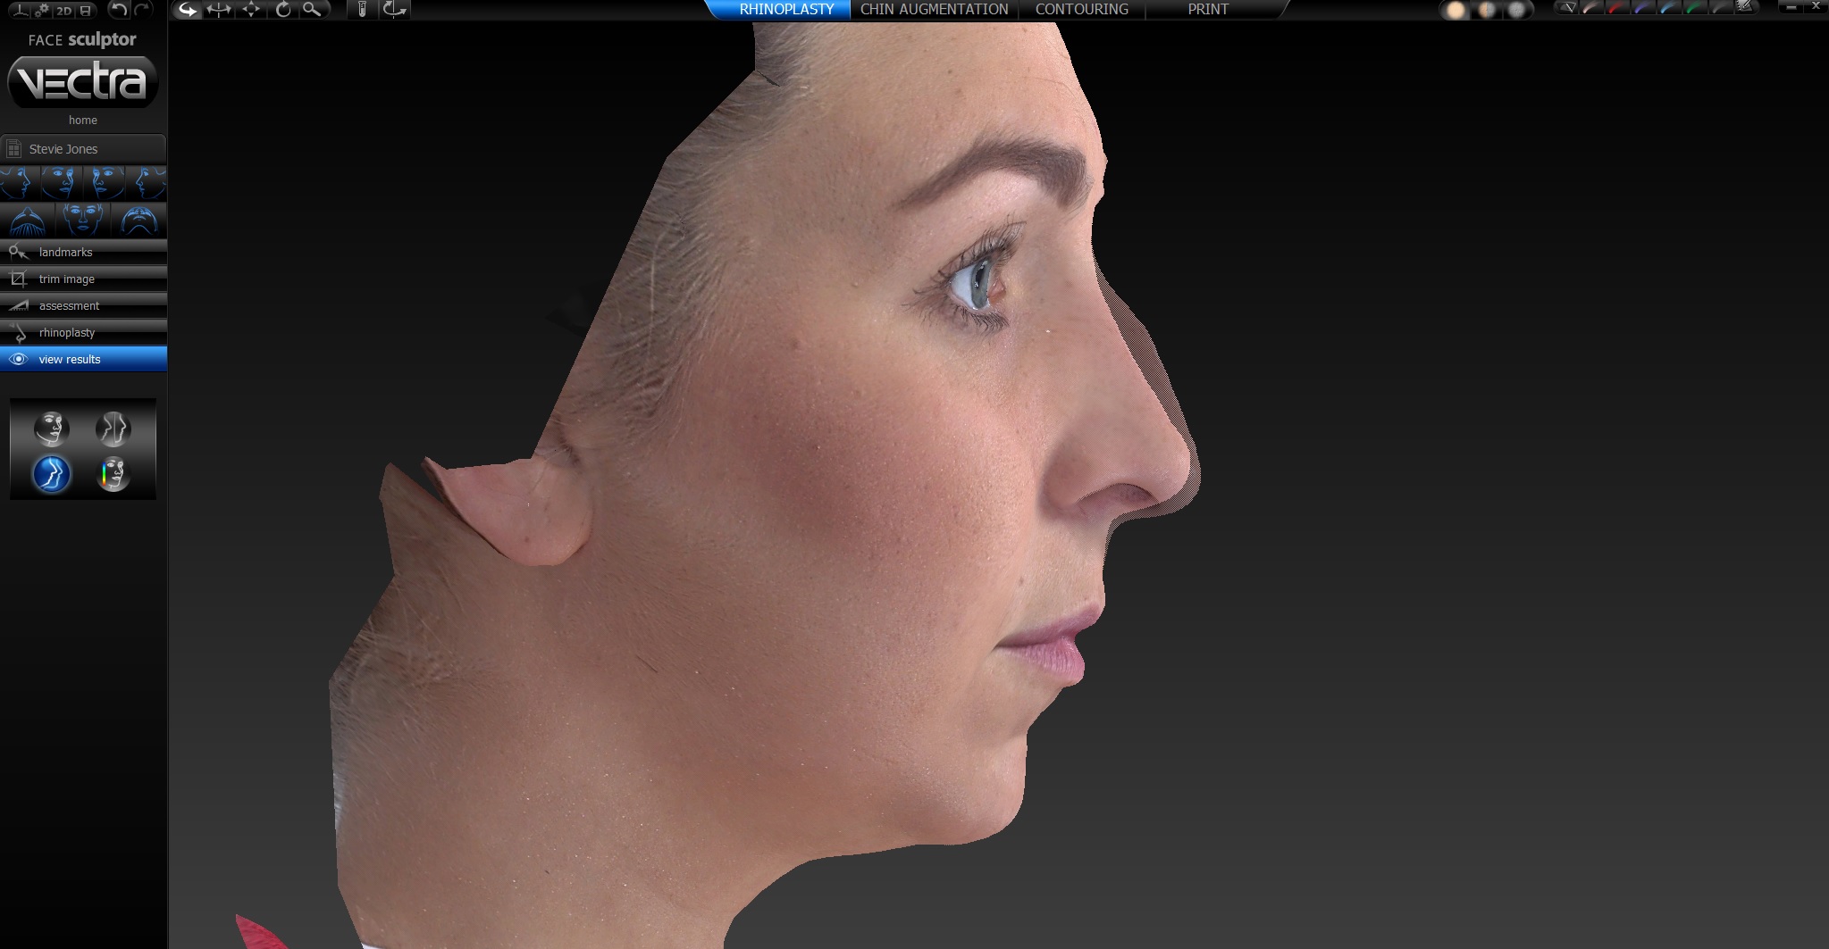Go to home below Vectra logo

83,121
